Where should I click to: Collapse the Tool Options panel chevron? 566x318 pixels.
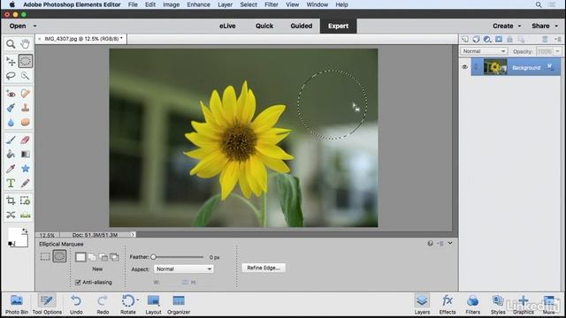(450, 243)
